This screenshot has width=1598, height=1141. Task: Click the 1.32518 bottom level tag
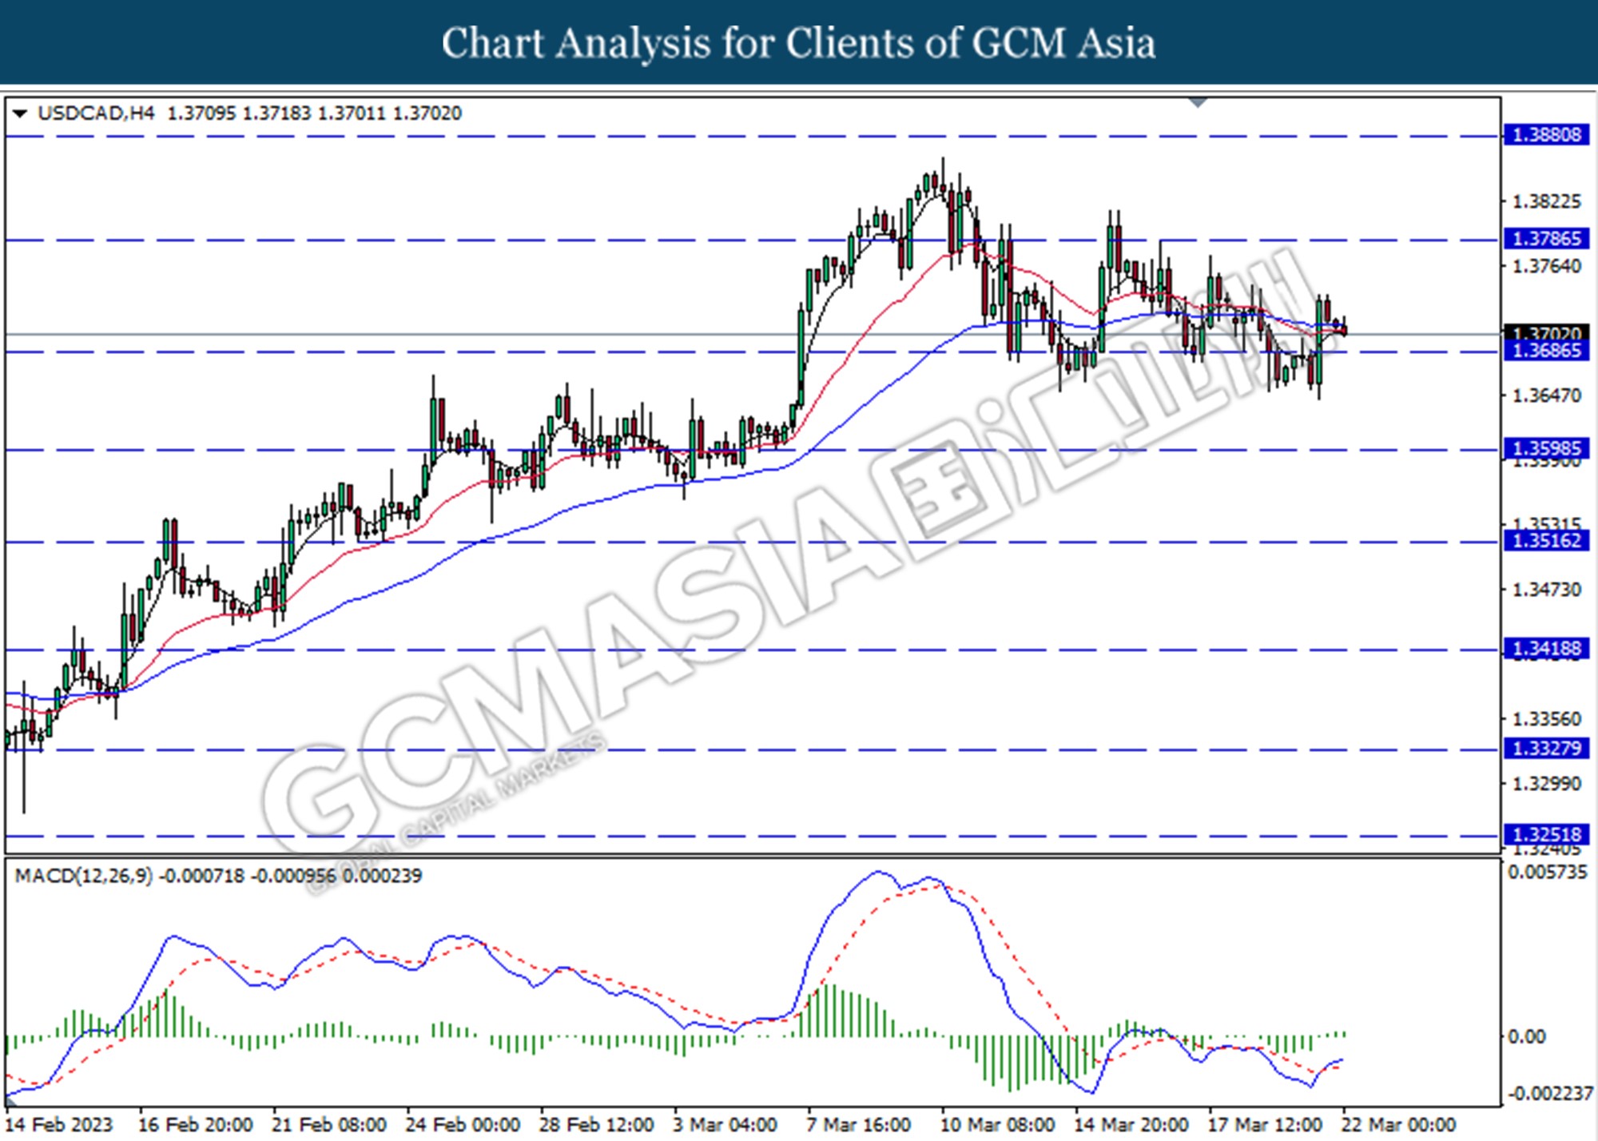(1546, 835)
